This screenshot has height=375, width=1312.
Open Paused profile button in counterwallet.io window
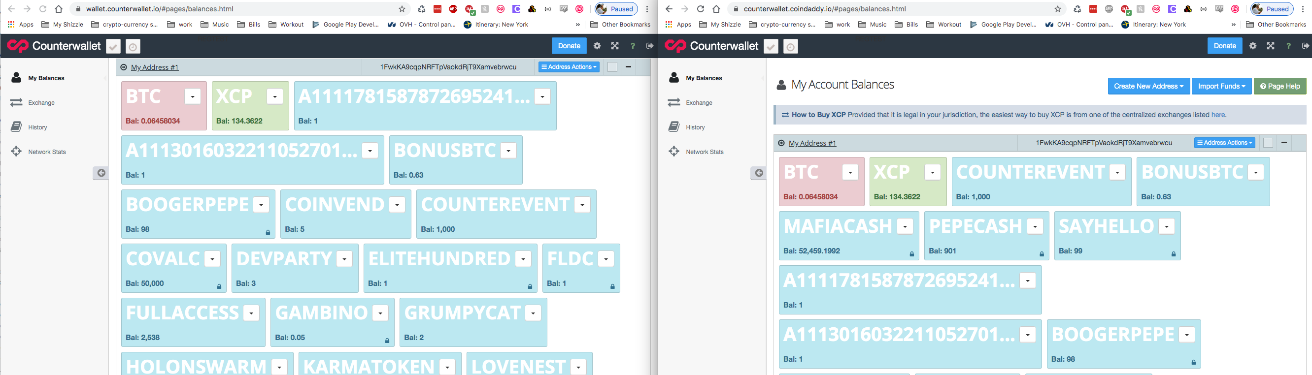point(616,9)
